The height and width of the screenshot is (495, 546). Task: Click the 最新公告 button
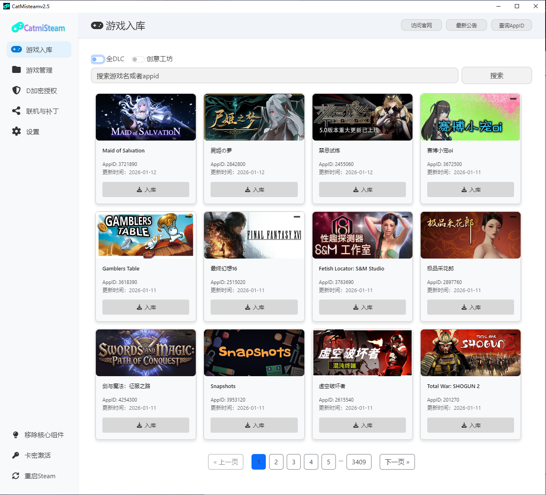click(467, 25)
